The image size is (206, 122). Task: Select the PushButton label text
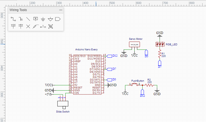(x=138, y=81)
